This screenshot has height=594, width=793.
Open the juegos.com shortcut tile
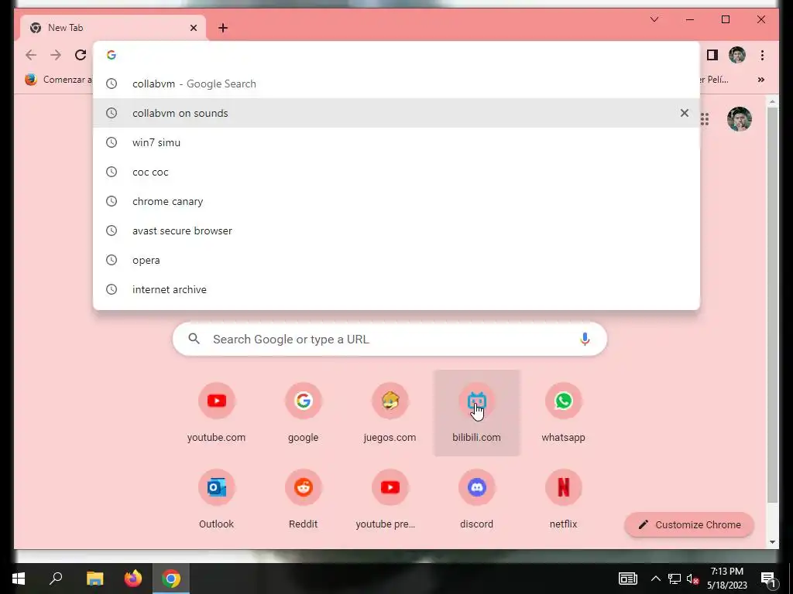390,413
